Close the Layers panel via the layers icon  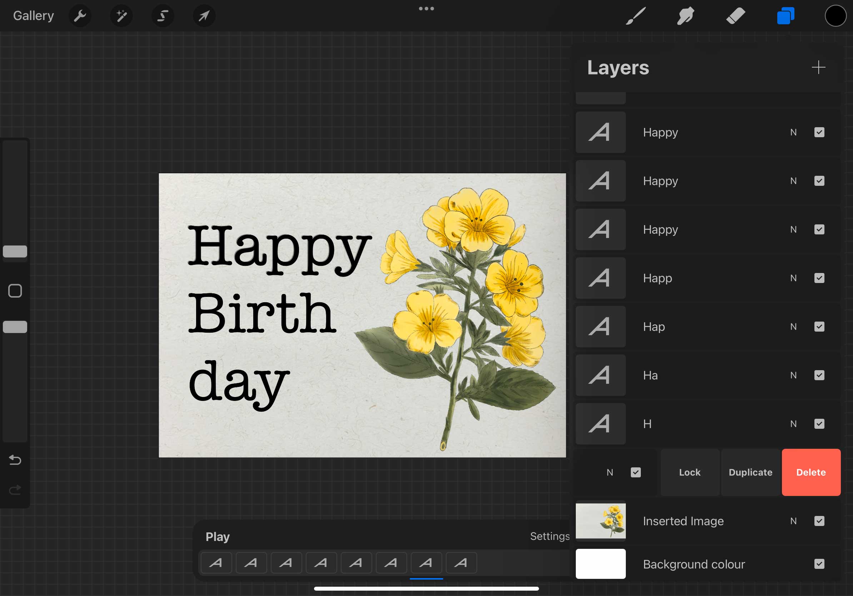pos(785,16)
